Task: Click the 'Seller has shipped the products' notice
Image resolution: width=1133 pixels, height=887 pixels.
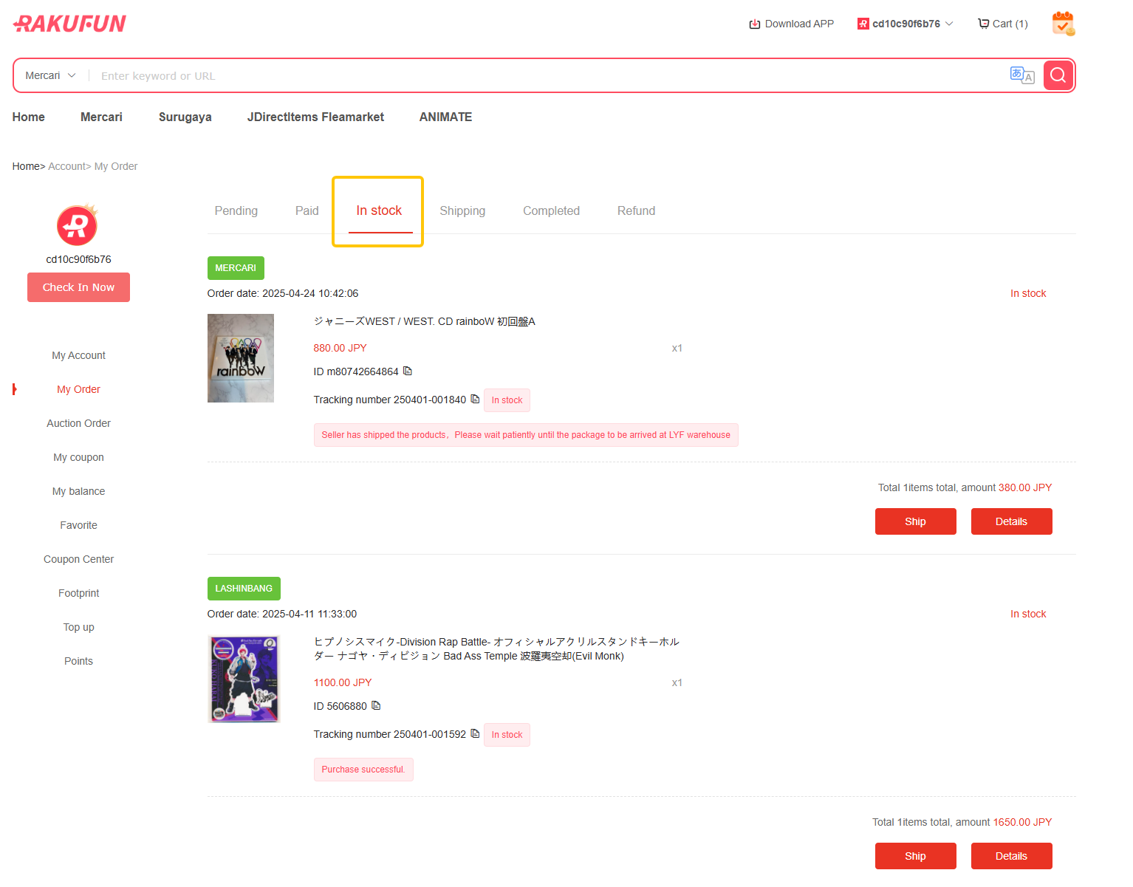Action: (526, 435)
